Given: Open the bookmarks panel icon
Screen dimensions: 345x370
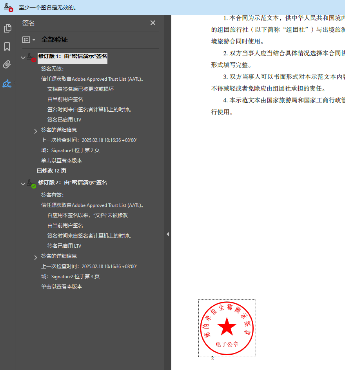Looking at the screenshot, I should (7, 47).
